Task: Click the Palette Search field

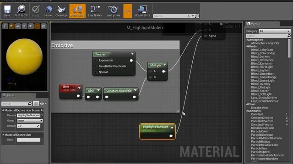Action: click(266, 36)
